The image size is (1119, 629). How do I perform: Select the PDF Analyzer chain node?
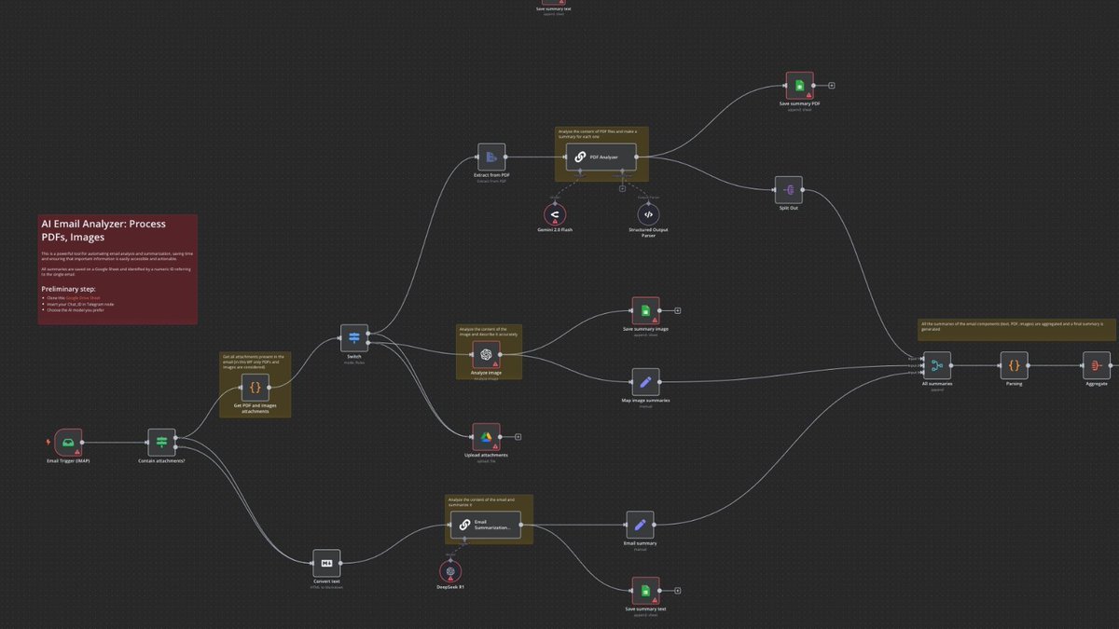(x=601, y=157)
